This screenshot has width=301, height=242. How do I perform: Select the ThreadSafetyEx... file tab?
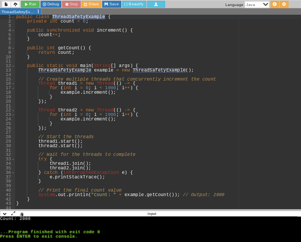[18, 12]
